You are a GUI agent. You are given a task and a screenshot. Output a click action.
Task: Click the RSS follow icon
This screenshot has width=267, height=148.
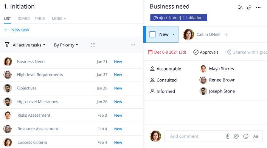coord(240,8)
